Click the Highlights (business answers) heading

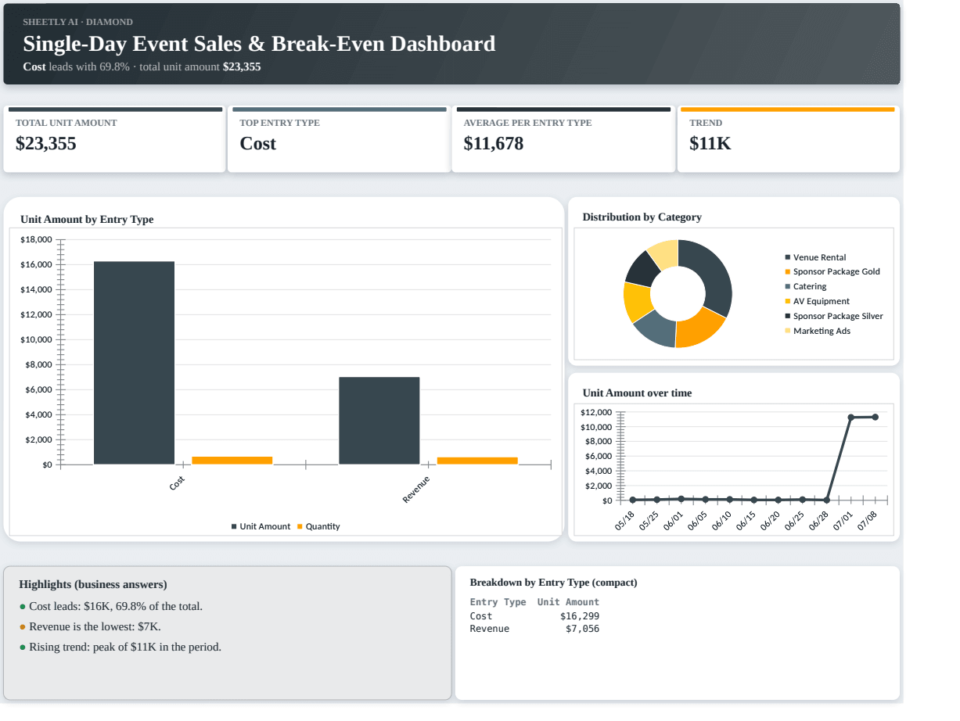coord(93,585)
